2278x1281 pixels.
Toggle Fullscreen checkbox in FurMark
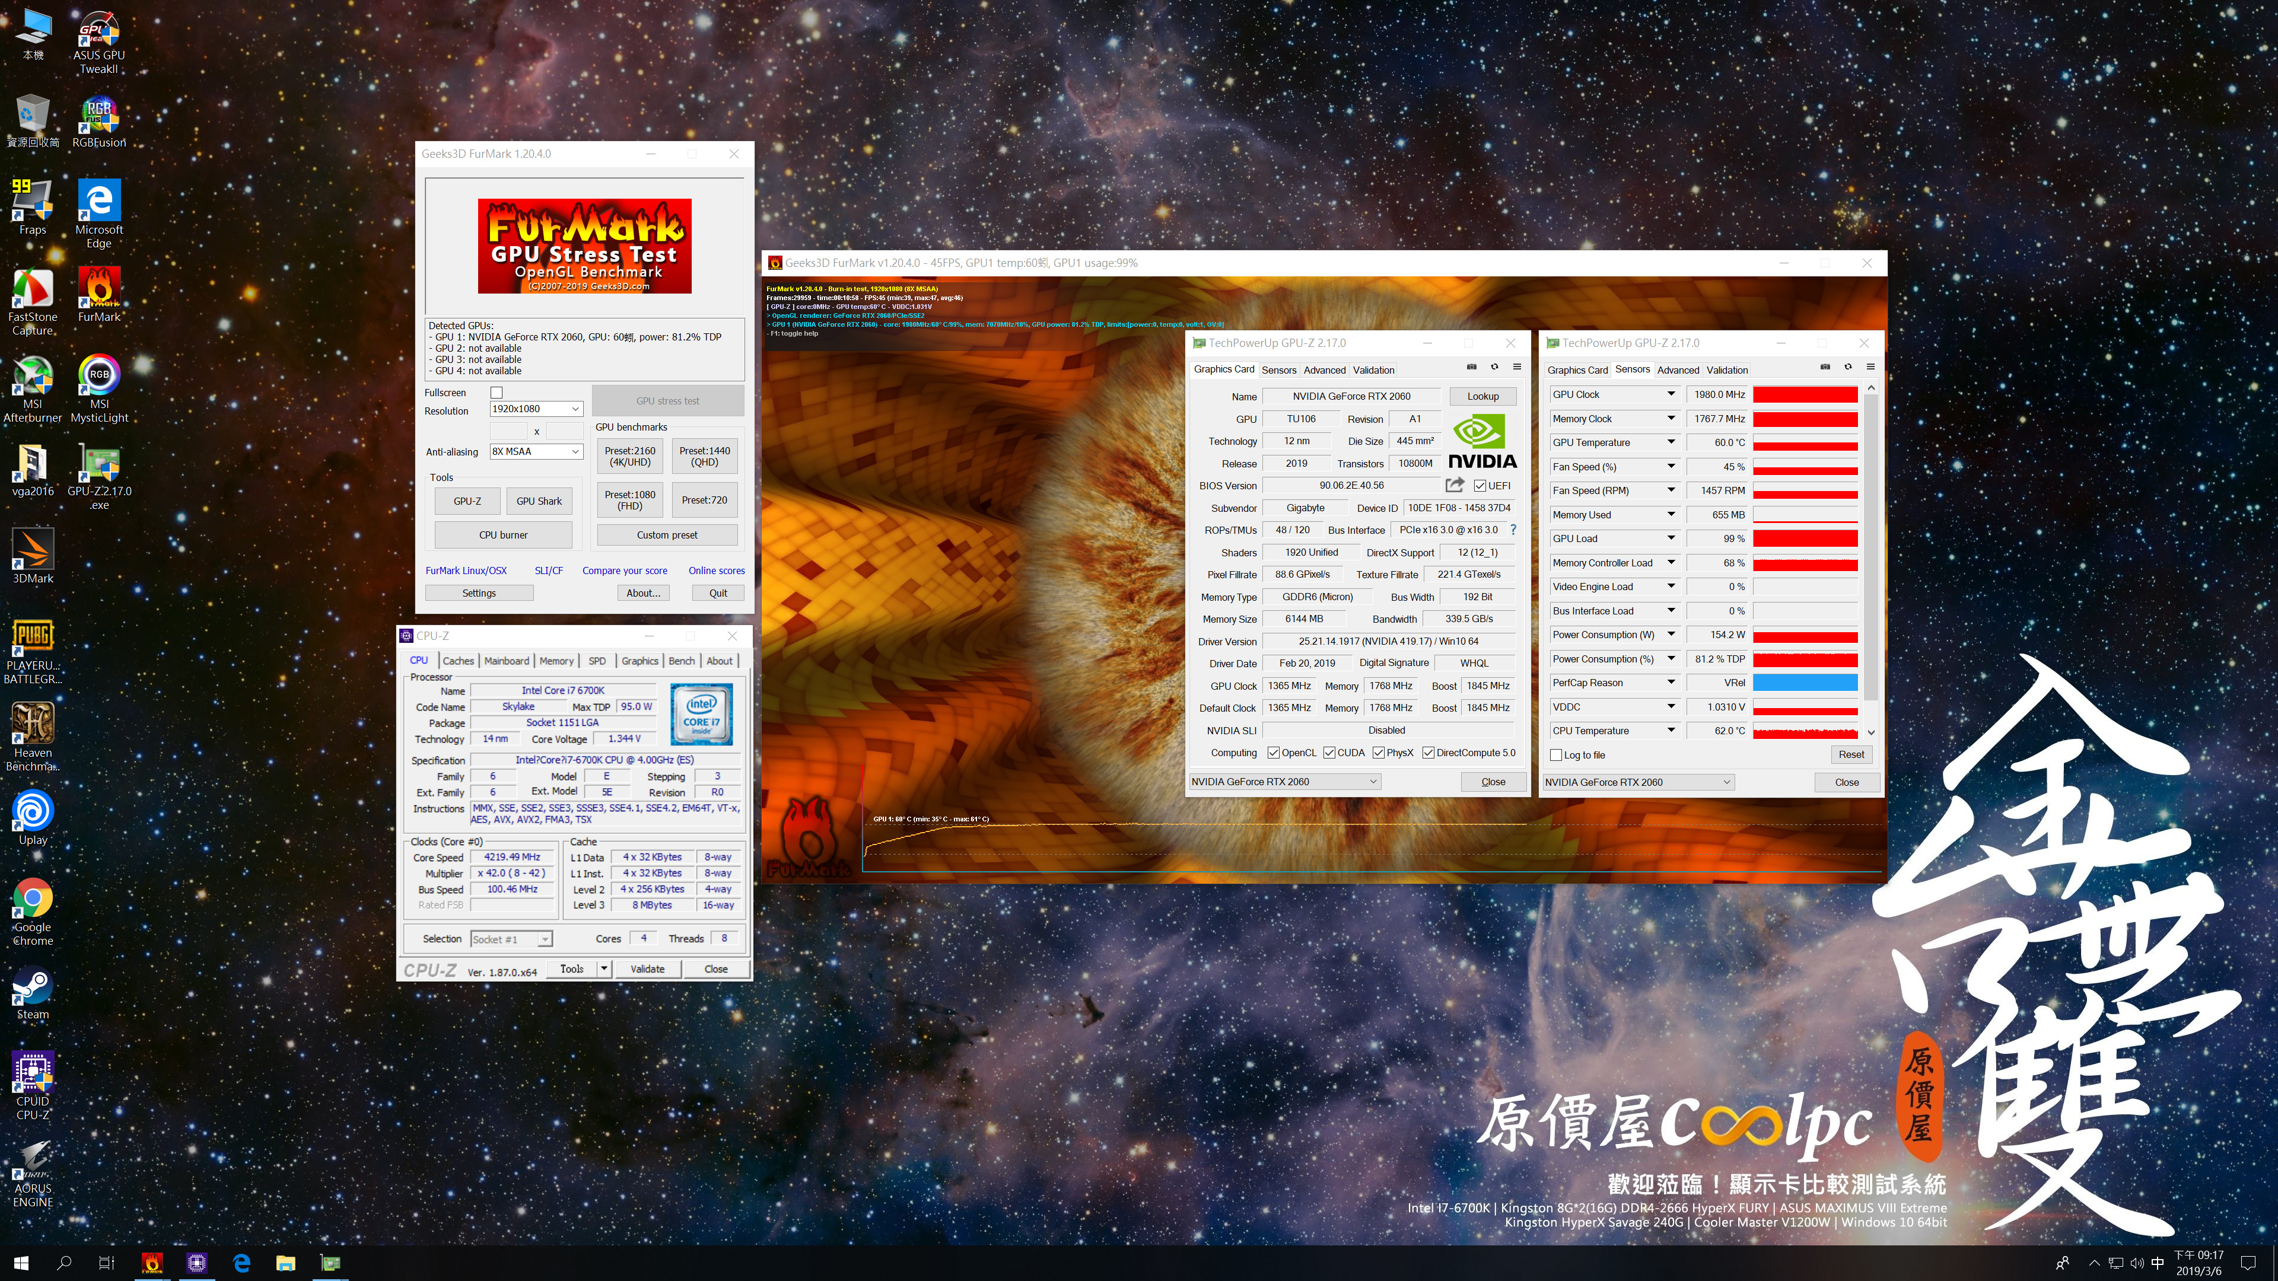tap(496, 393)
